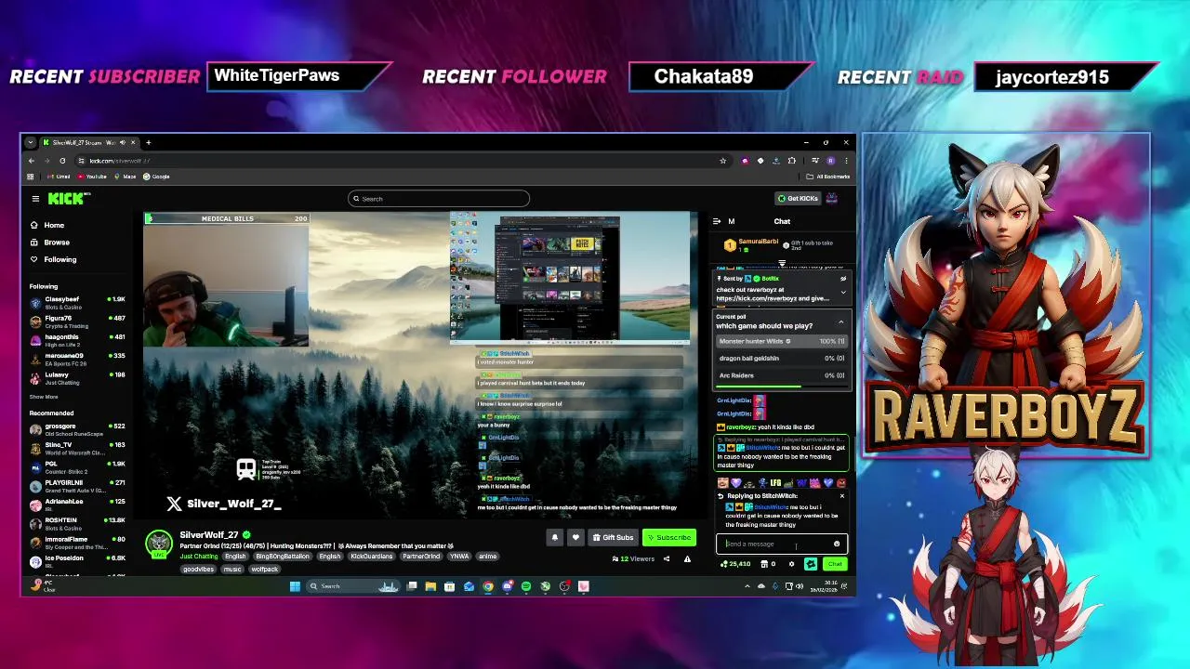Vote for Monster hunter Wilds
Viewport: 1190px width, 669px height.
click(x=781, y=341)
